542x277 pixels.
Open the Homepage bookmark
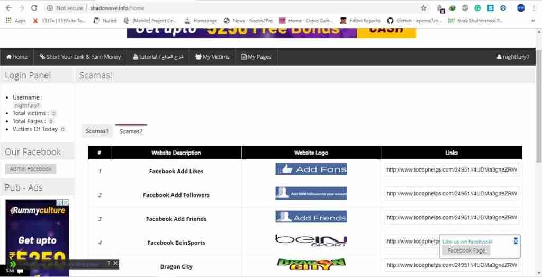coord(201,21)
